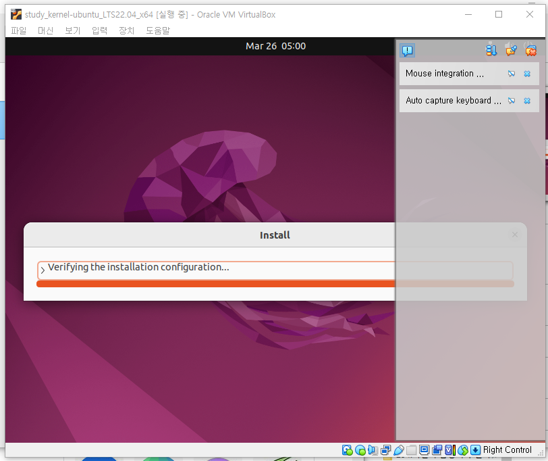Click the USB devices status icon

tap(398, 450)
